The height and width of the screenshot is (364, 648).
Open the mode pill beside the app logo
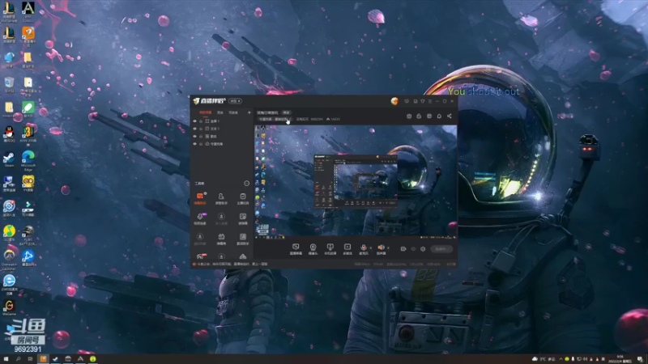tap(235, 101)
